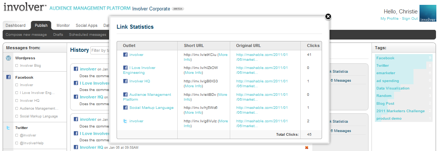The width and height of the screenshot is (439, 151).
Task: Click the SWITCH account button
Action: click(177, 9)
